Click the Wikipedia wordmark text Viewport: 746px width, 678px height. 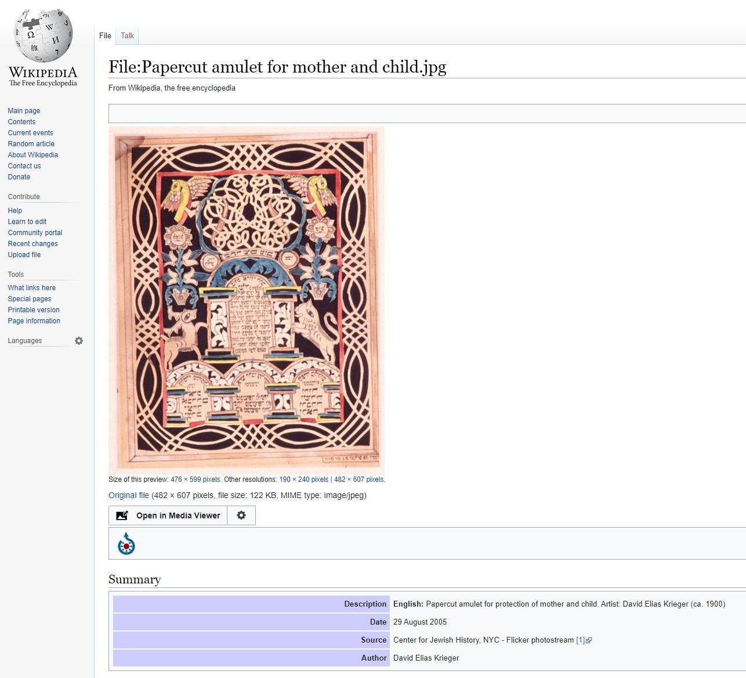coord(43,73)
